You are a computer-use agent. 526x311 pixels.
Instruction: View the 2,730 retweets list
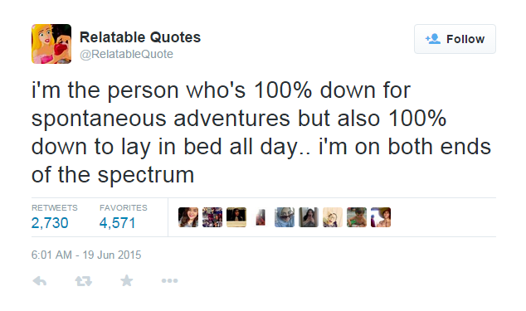point(50,223)
